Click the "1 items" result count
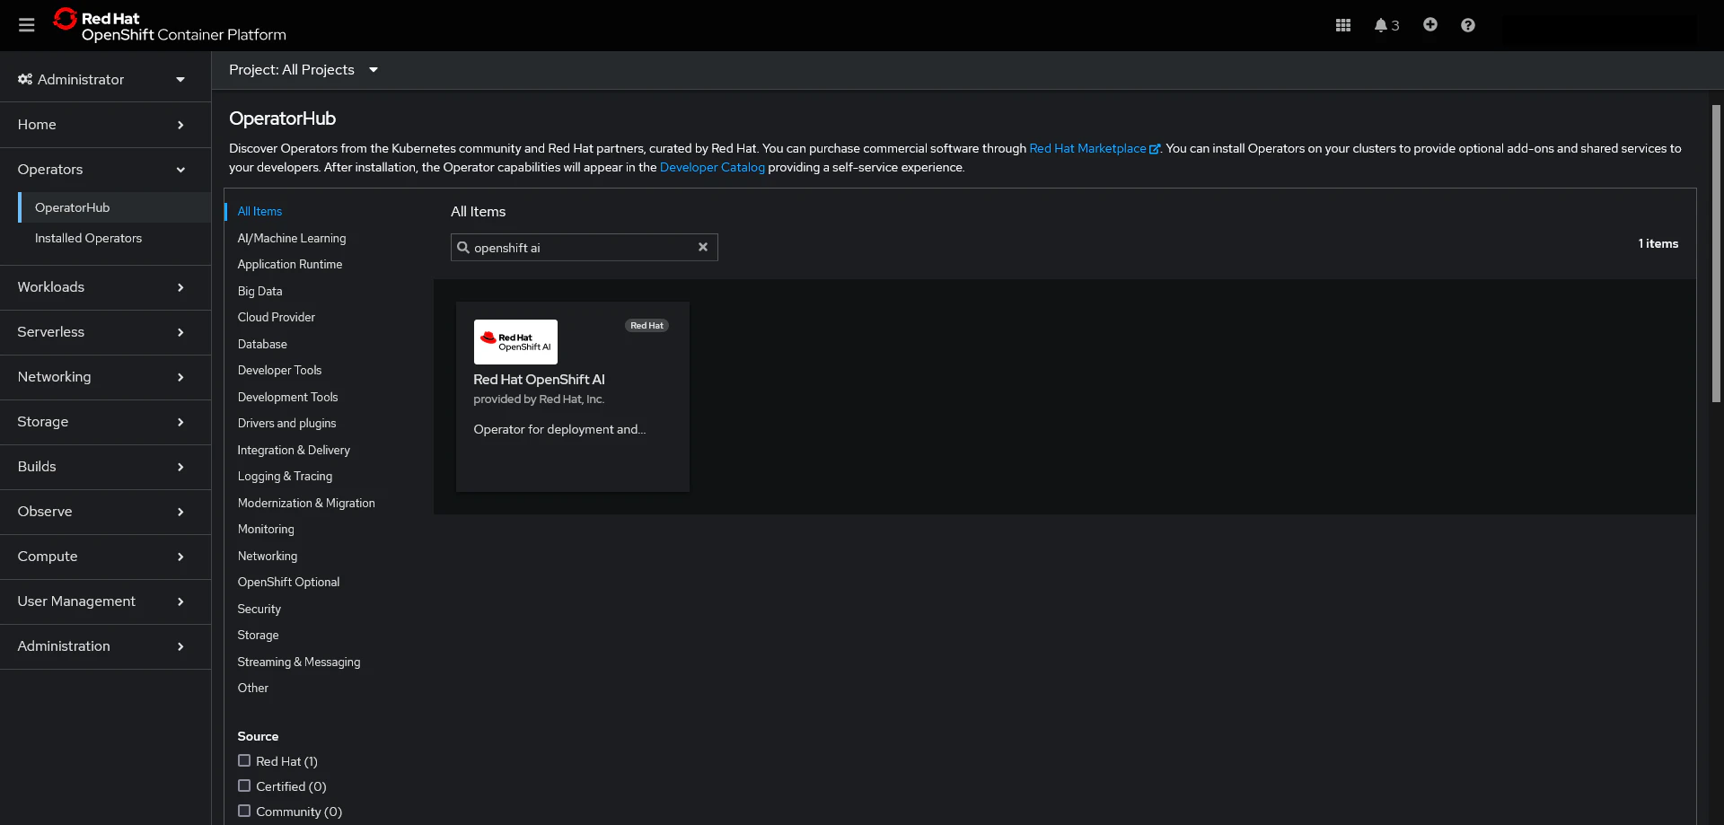 [x=1658, y=244]
